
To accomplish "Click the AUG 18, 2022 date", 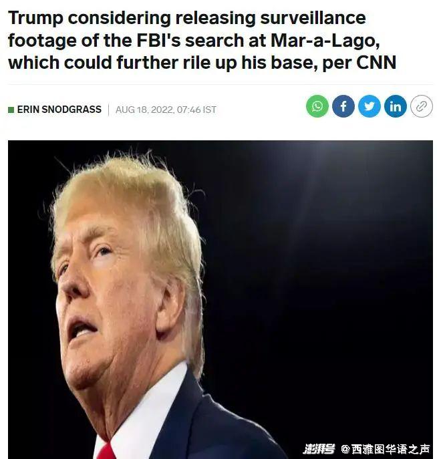I will [x=144, y=110].
